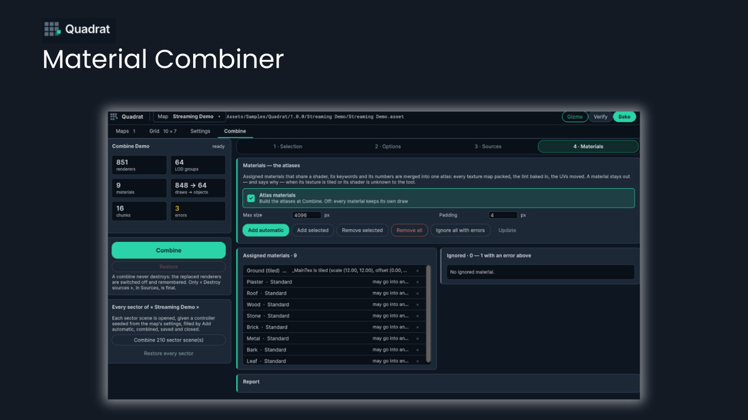Remove the Bark material with its ×

pyautogui.click(x=418, y=350)
